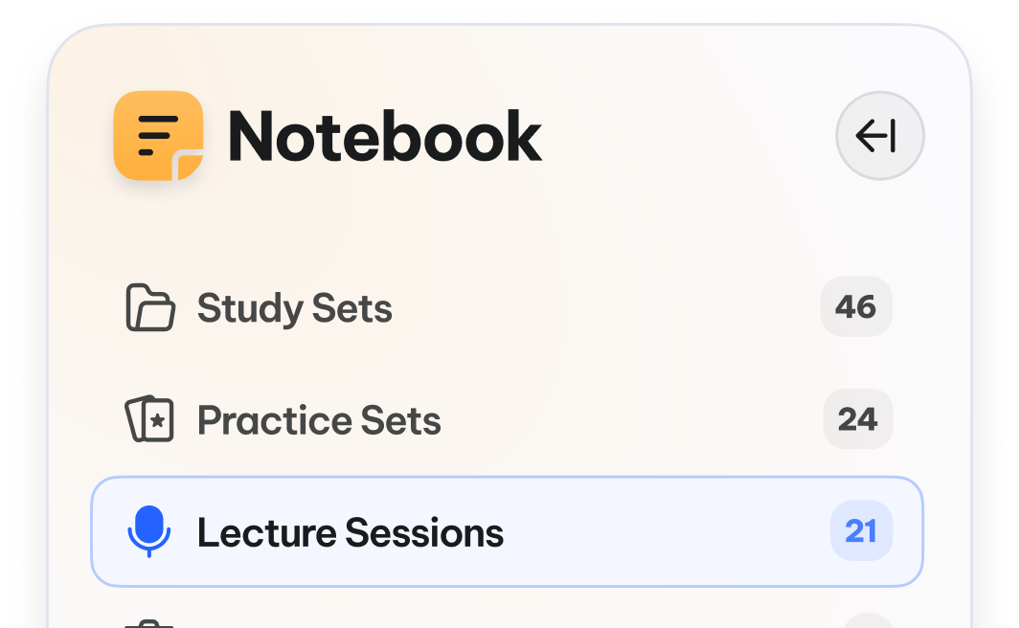
Task: Open the Practice Sets section
Action: point(319,420)
